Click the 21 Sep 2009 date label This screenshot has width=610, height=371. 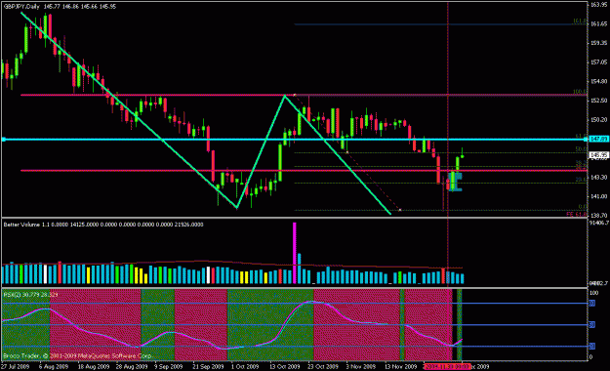click(208, 367)
